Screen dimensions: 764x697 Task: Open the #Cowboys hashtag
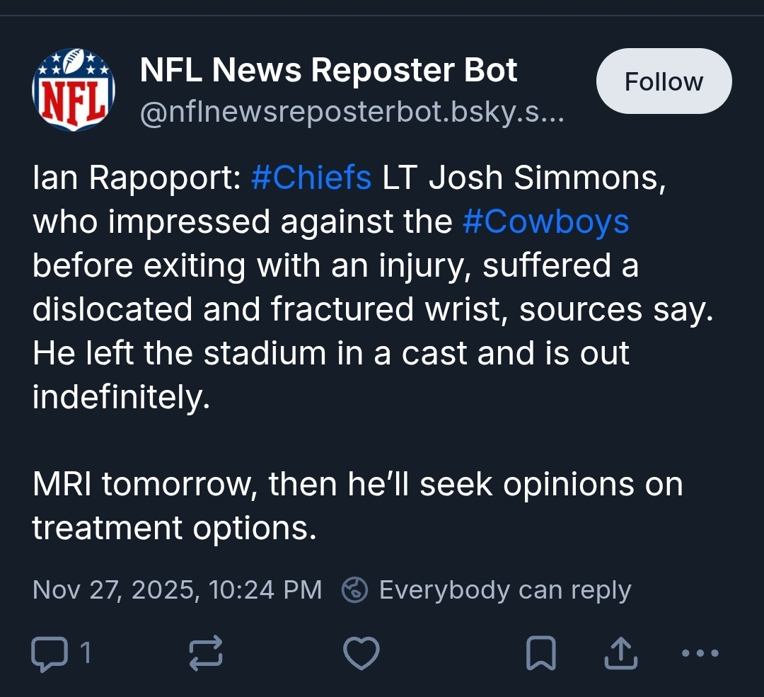point(545,221)
